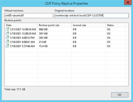Click the 886 MB restore point size
Viewport: 133px width, 102px height.
43,30
